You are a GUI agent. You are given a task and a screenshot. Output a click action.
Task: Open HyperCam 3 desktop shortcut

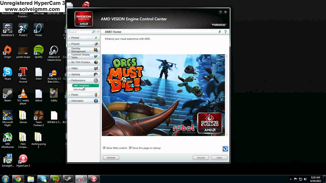(x=23, y=161)
